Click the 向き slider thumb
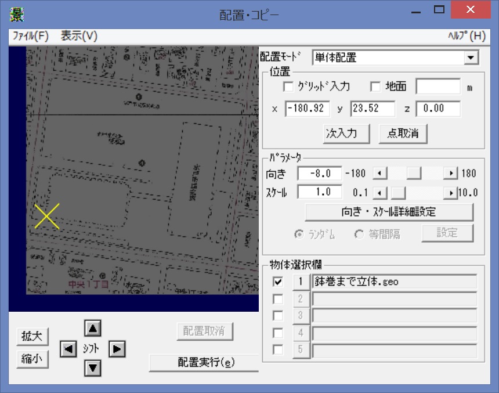Viewport: 499px width, 393px height. (413, 174)
